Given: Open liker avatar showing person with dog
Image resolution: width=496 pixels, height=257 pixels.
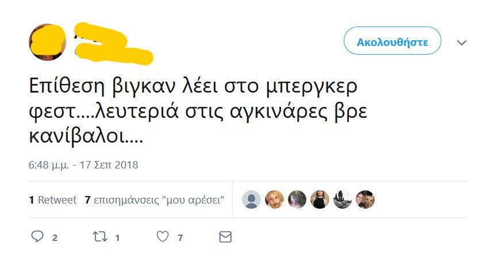Looking at the screenshot, I should [365, 200].
